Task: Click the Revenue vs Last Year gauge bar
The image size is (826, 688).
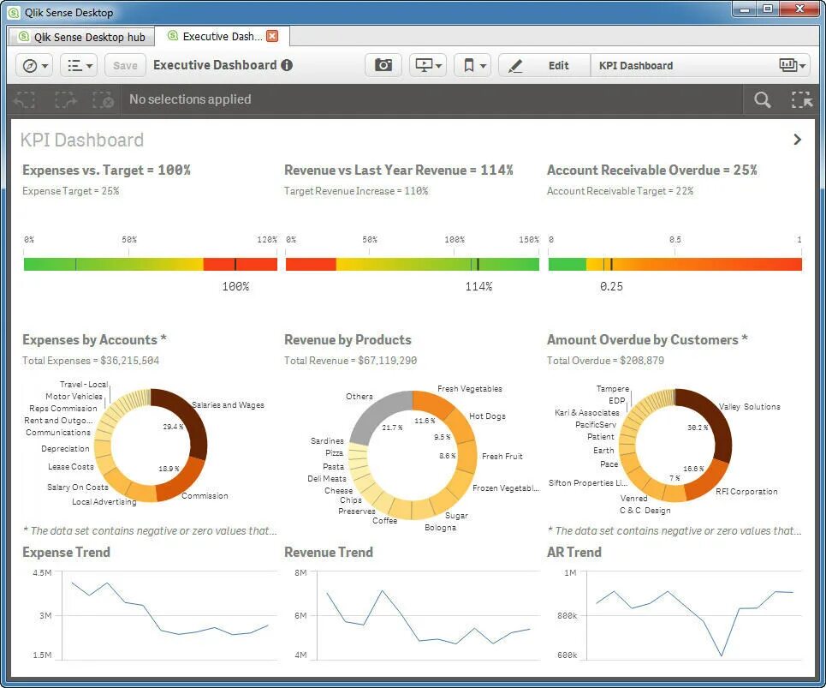Action: (x=412, y=264)
